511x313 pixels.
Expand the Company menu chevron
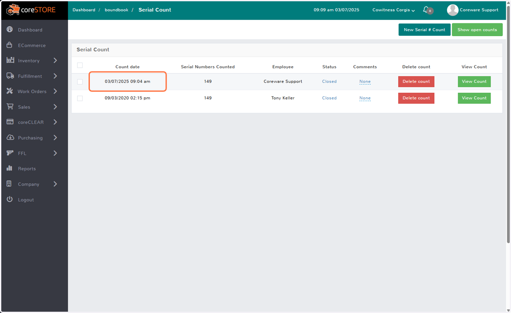tap(55, 184)
